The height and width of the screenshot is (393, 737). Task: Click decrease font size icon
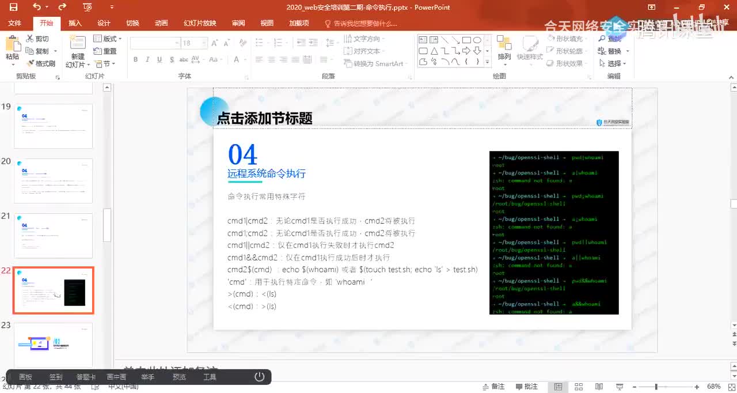coord(227,43)
